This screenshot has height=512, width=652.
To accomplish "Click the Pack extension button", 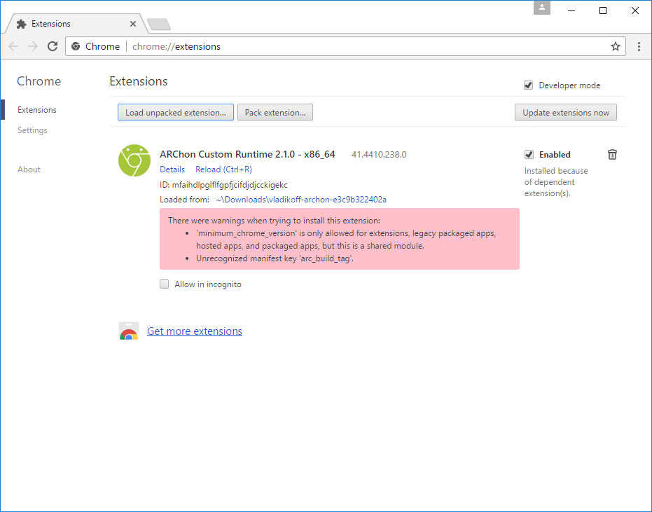I will [275, 112].
